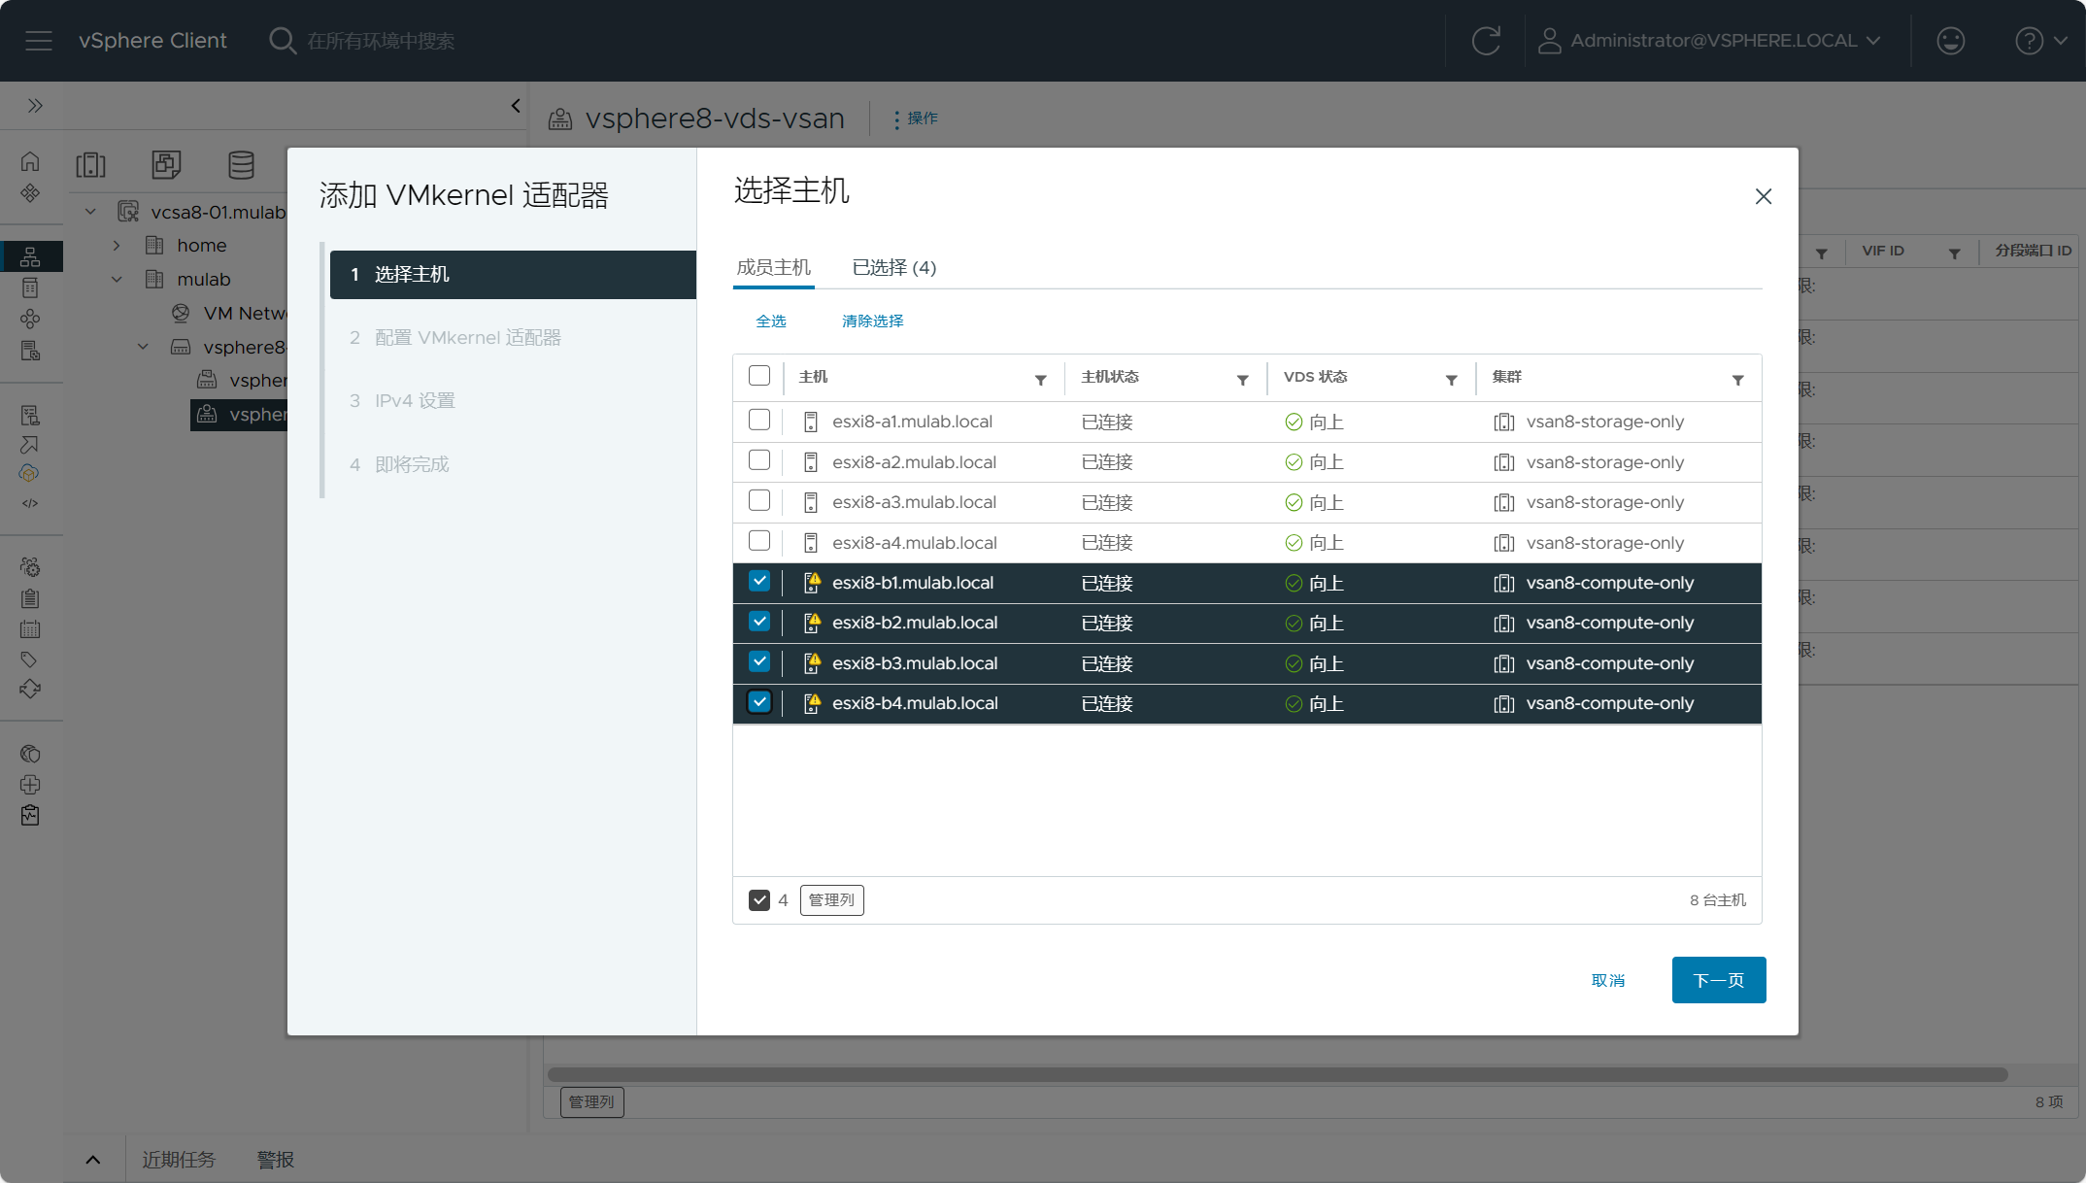The width and height of the screenshot is (2086, 1183).
Task: Open Tags and Custom Attributes icon
Action: coord(30,659)
